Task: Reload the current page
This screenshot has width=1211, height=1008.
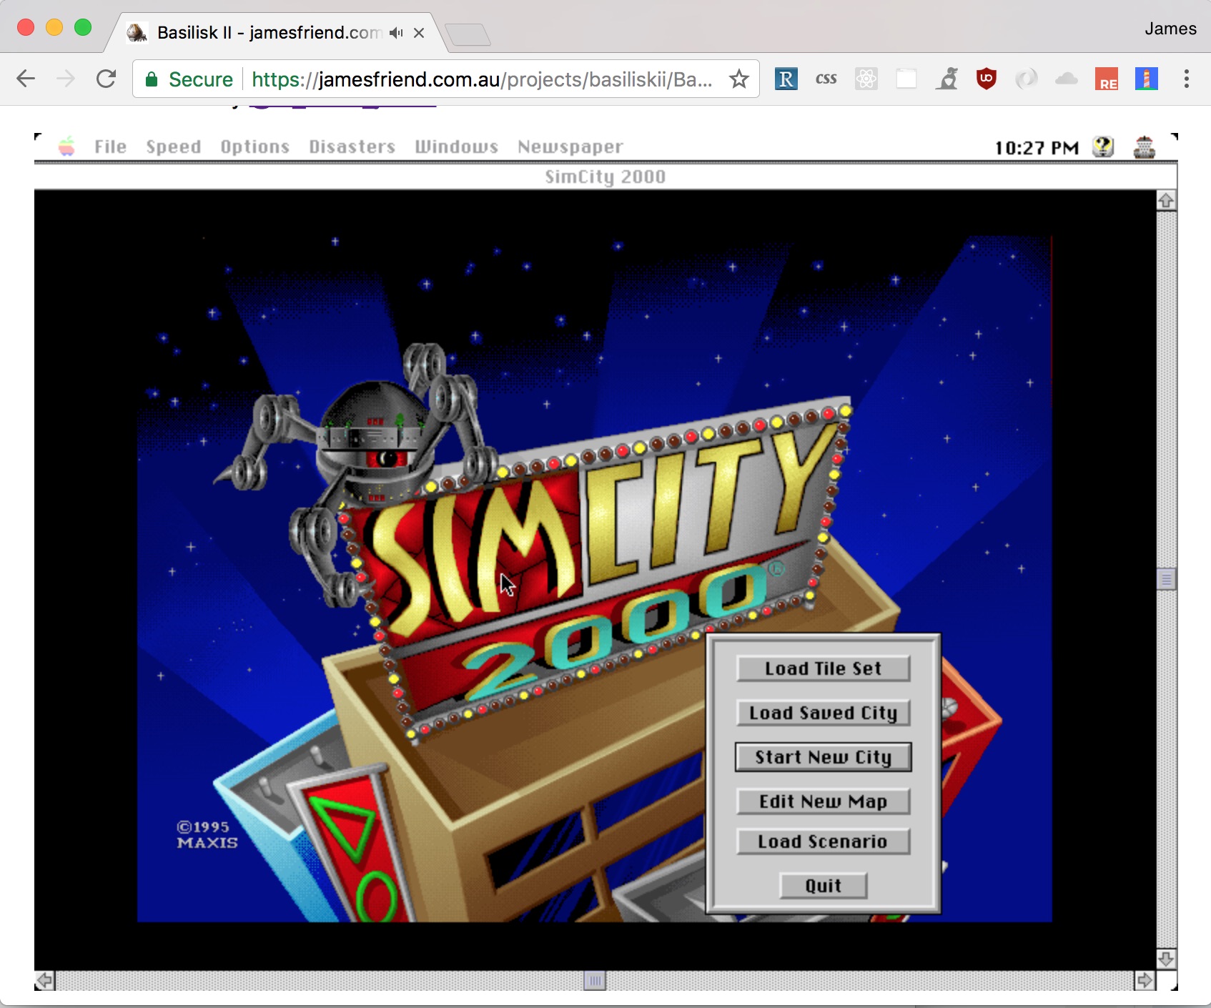Action: 106,79
